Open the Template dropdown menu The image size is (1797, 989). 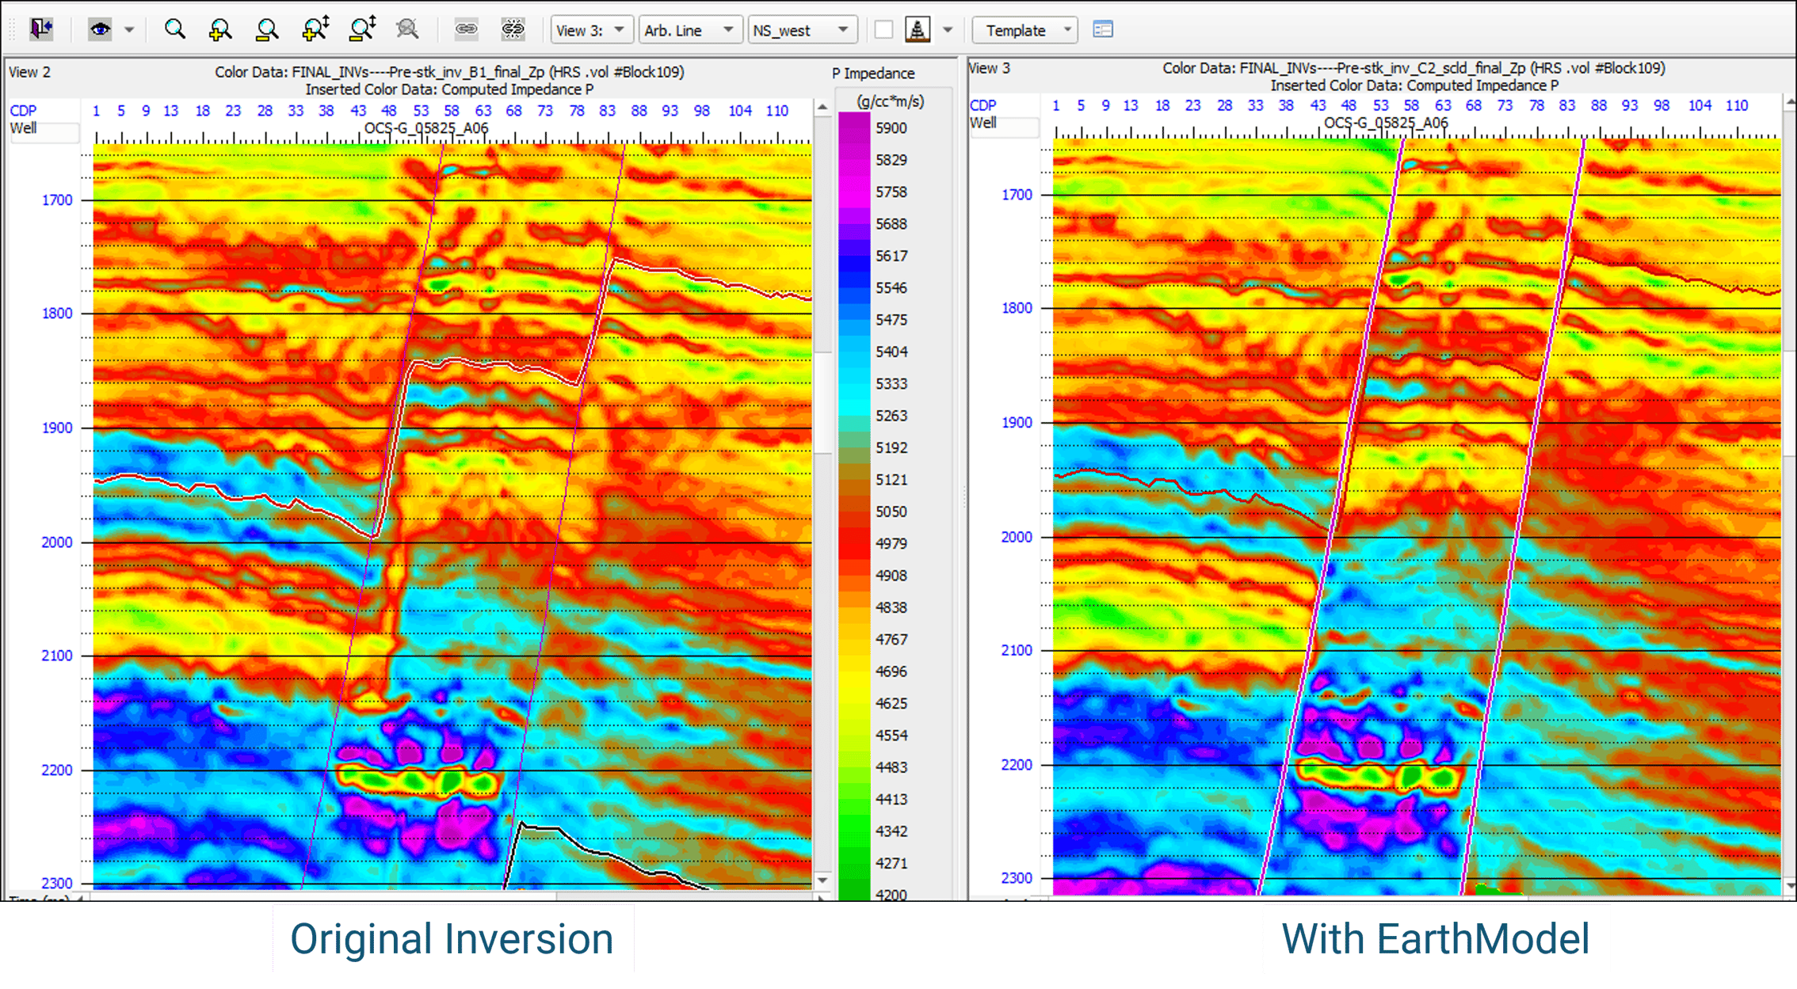[1024, 30]
